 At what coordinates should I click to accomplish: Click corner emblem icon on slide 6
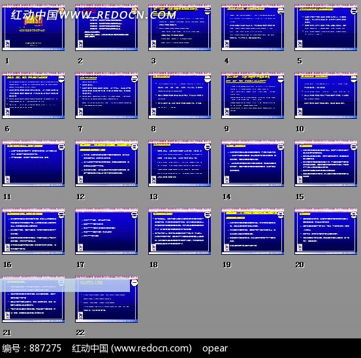[7, 112]
